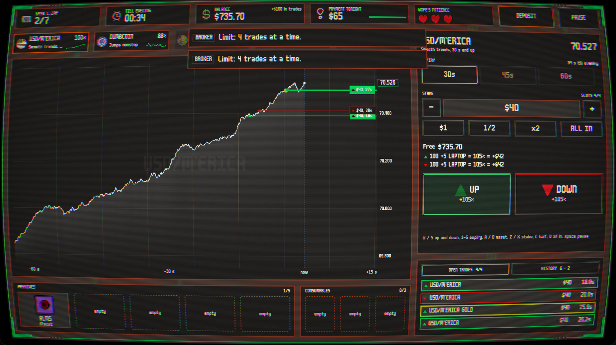Click the $40 stake amount field
Screen dimensions: 616x345
[x=511, y=108]
